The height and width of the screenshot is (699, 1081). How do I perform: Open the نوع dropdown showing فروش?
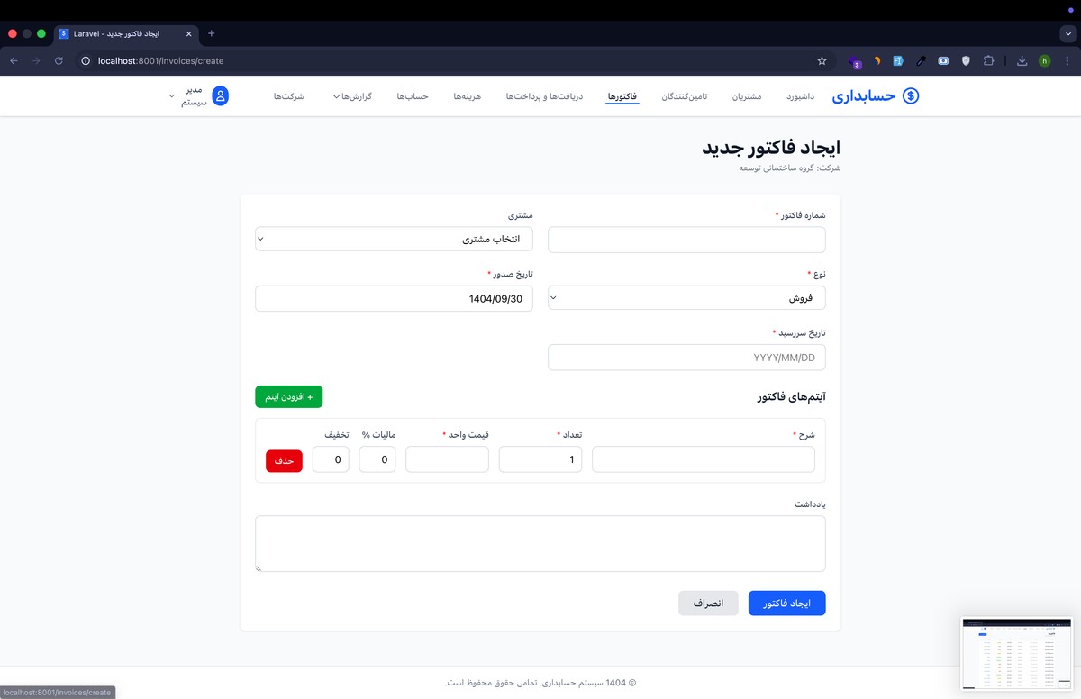tap(686, 297)
